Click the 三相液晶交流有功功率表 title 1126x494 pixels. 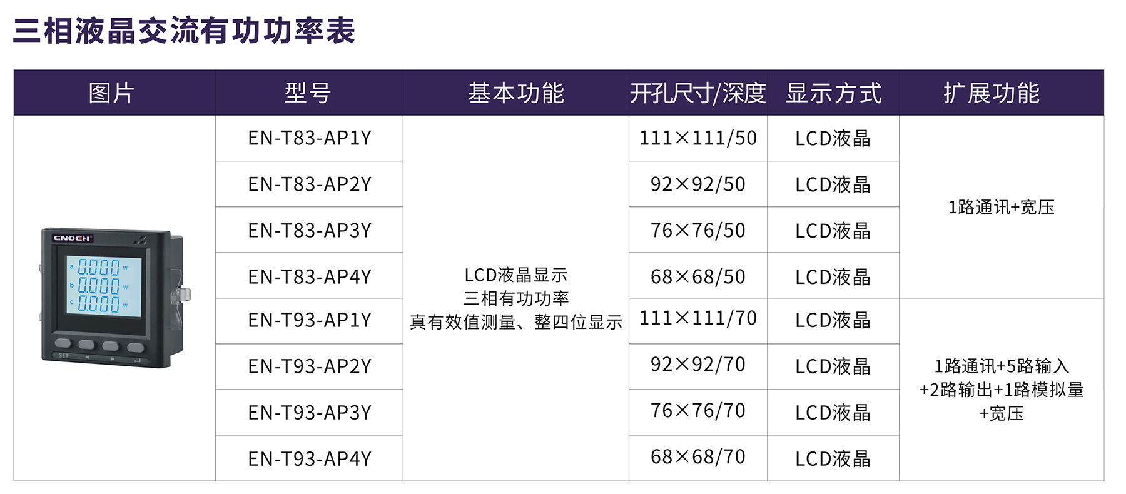click(184, 31)
